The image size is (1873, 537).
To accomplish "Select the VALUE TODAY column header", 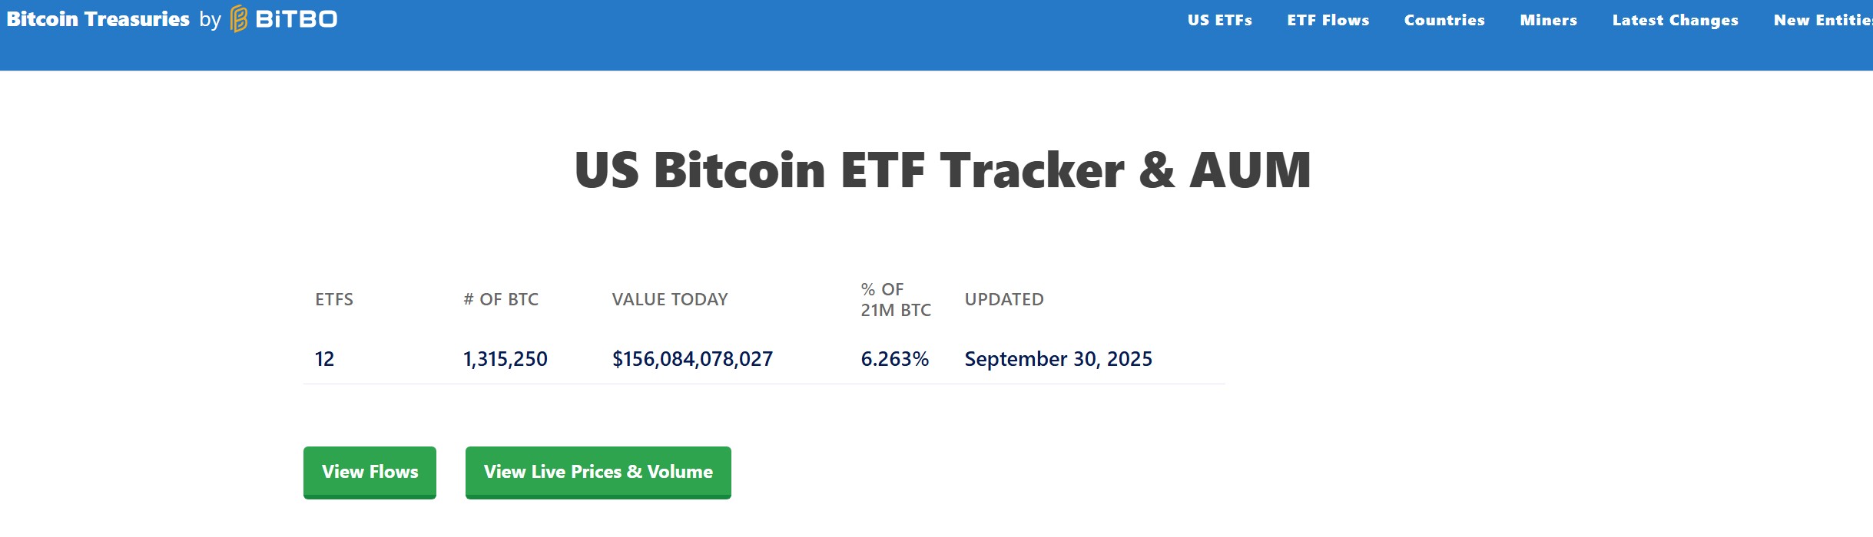I will [669, 299].
